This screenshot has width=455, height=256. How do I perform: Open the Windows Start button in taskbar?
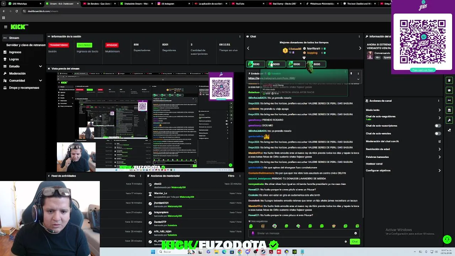[153, 252]
